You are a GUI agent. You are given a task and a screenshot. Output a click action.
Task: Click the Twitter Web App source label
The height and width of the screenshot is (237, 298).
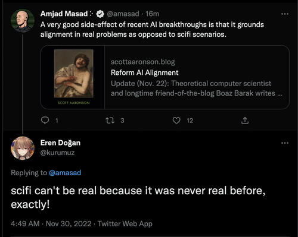pyautogui.click(x=125, y=224)
